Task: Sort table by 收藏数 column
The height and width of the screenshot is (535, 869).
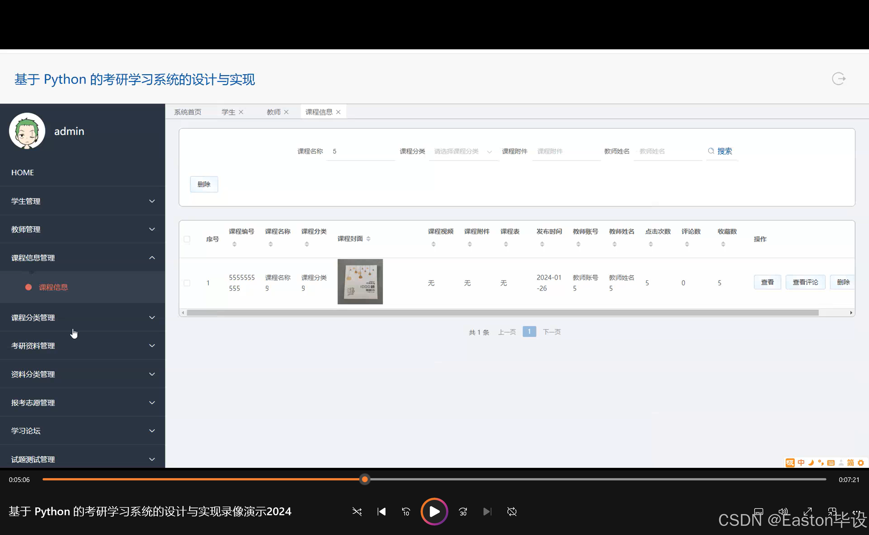Action: pos(723,244)
